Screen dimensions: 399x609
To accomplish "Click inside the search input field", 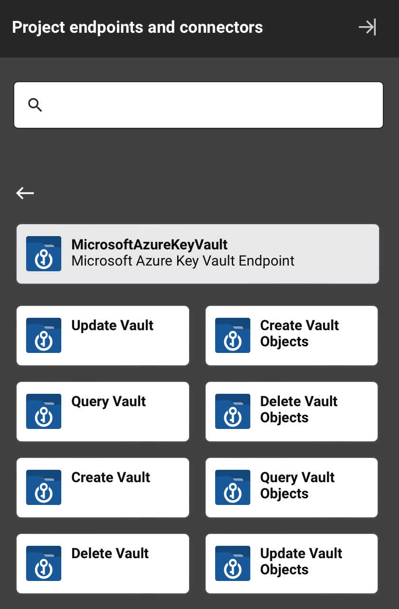I will [199, 105].
